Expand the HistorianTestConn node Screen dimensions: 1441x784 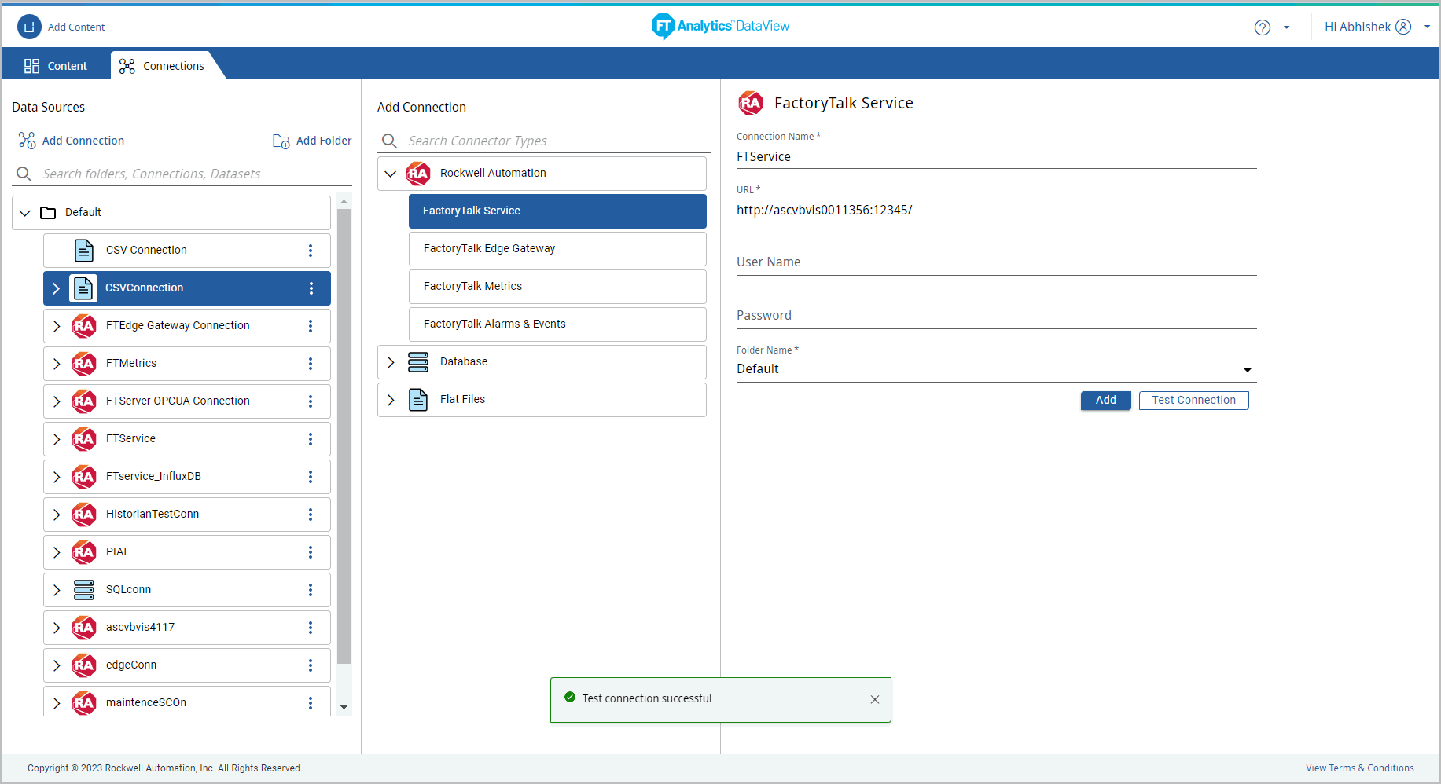coord(57,514)
